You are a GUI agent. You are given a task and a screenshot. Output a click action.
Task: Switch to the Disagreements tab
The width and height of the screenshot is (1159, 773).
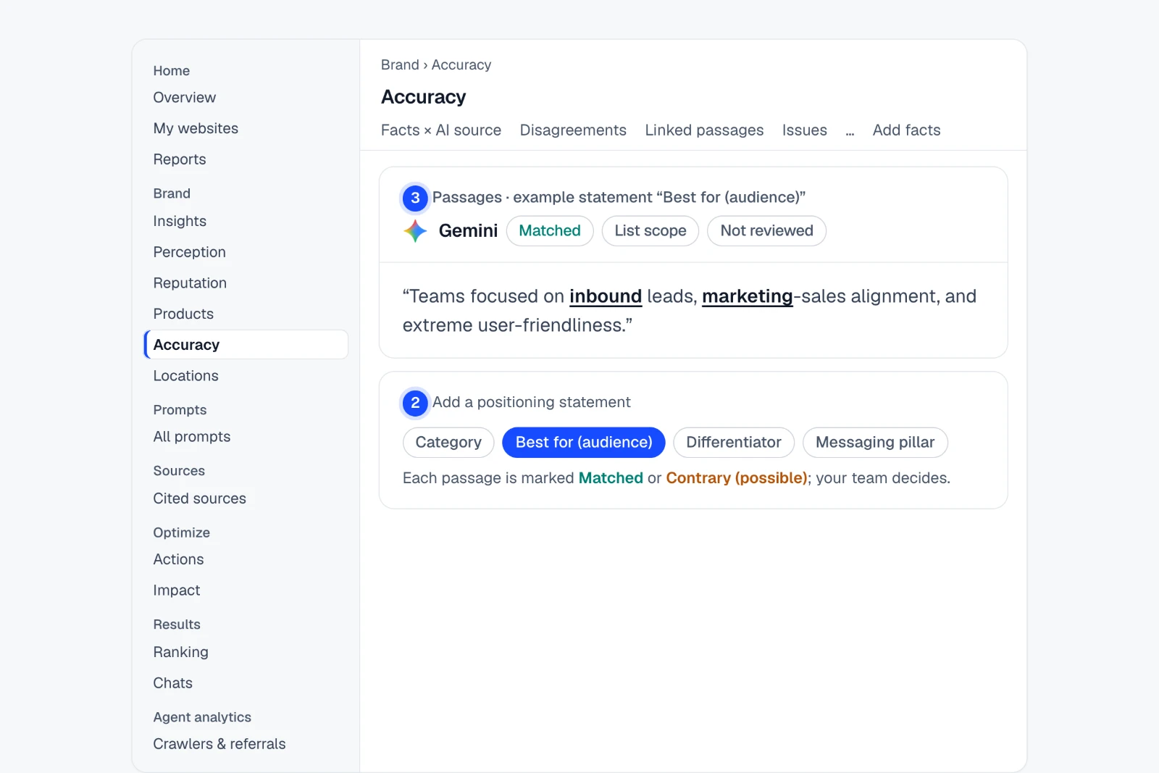click(573, 130)
